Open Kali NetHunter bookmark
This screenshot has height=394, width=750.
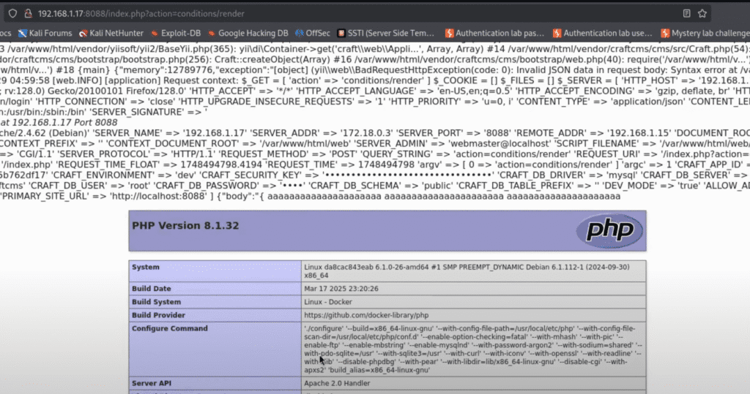click(x=111, y=33)
